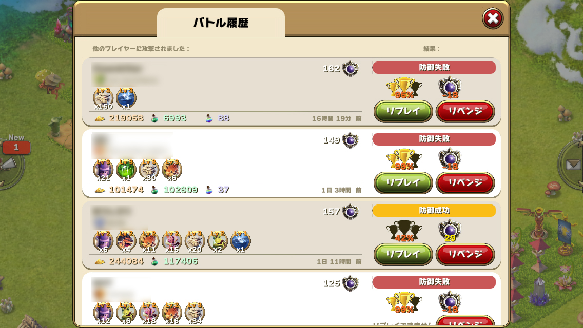Replay the second battle from 1日 3時間 前
Screen dimensions: 583x328
[x=403, y=183]
